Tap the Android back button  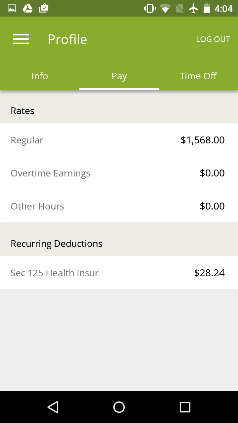click(53, 407)
